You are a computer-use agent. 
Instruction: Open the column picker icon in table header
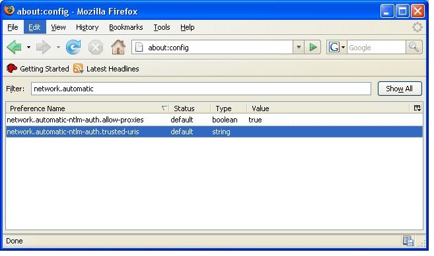[x=417, y=108]
